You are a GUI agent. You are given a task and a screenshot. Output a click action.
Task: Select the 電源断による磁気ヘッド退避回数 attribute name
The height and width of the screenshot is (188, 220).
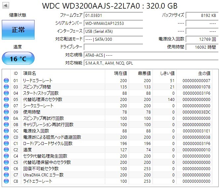[x=52, y=137]
